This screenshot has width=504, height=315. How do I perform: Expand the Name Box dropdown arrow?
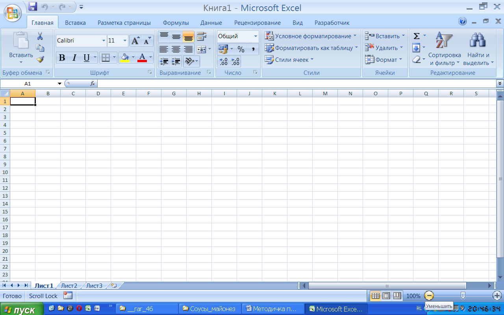[60, 83]
